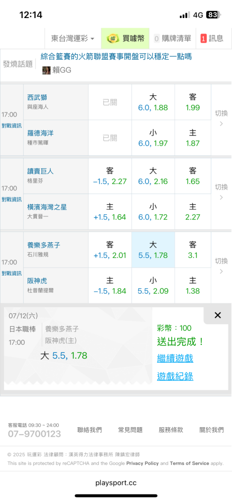Toggle the 大 5.5, 1.78 selection

click(153, 249)
